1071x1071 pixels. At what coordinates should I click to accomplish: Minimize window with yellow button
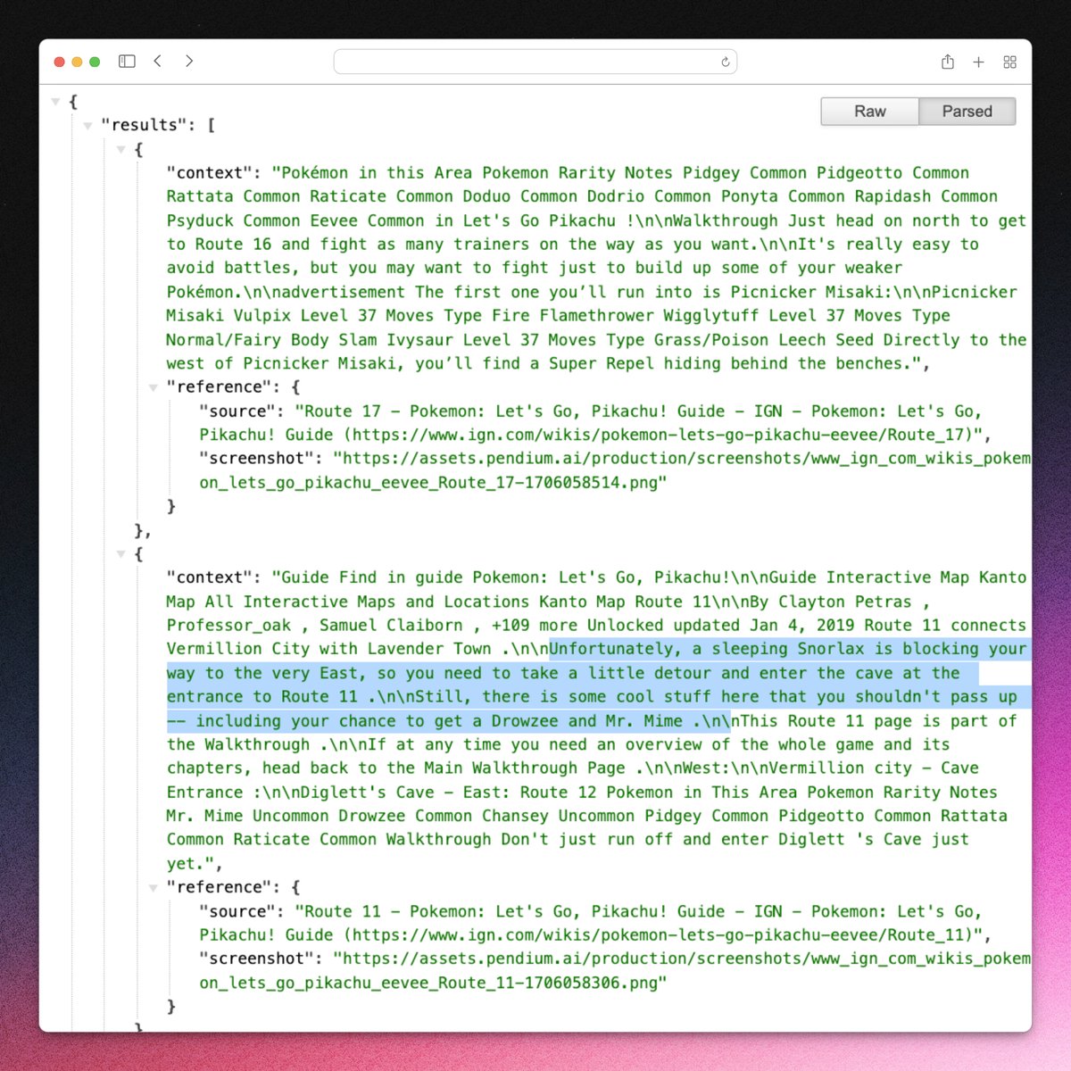point(77,62)
